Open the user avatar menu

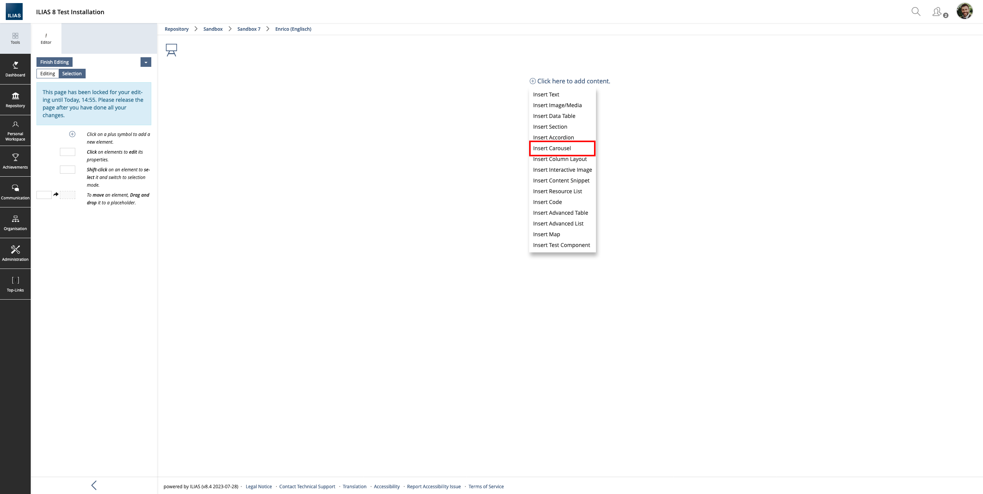[x=965, y=11]
